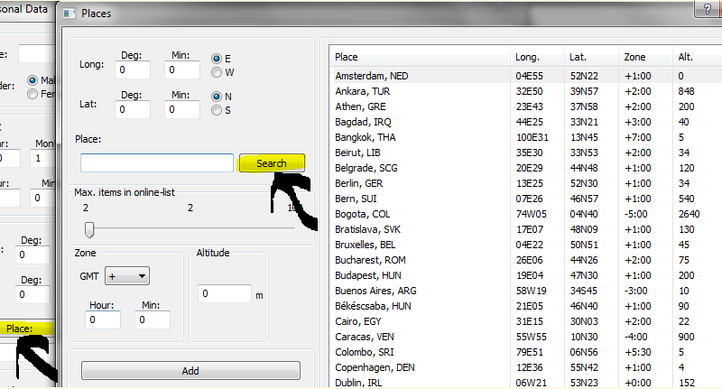Click the Zone Hour input field
Image resolution: width=722 pixels, height=389 pixels.
coord(104,320)
